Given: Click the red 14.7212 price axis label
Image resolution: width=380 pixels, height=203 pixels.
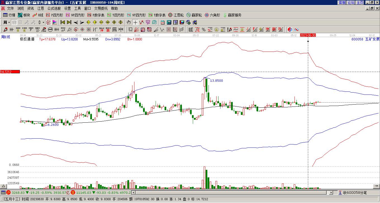Looking at the screenshot, I should tap(10, 72).
